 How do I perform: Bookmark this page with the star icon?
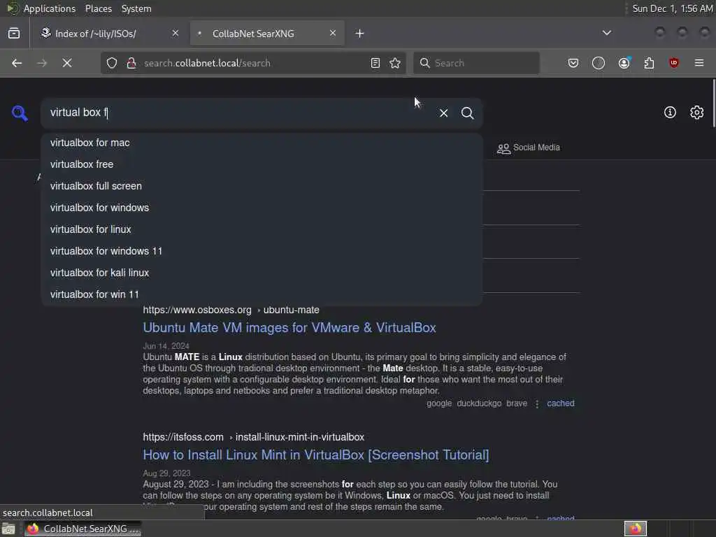(396, 63)
